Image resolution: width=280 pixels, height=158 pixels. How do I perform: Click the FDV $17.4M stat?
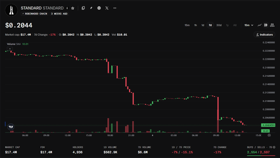click(46, 150)
